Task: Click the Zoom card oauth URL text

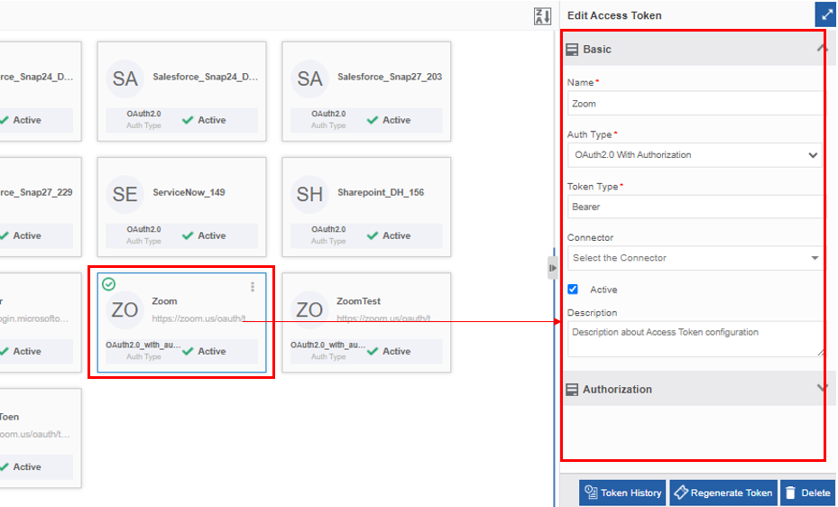Action: 201,318
